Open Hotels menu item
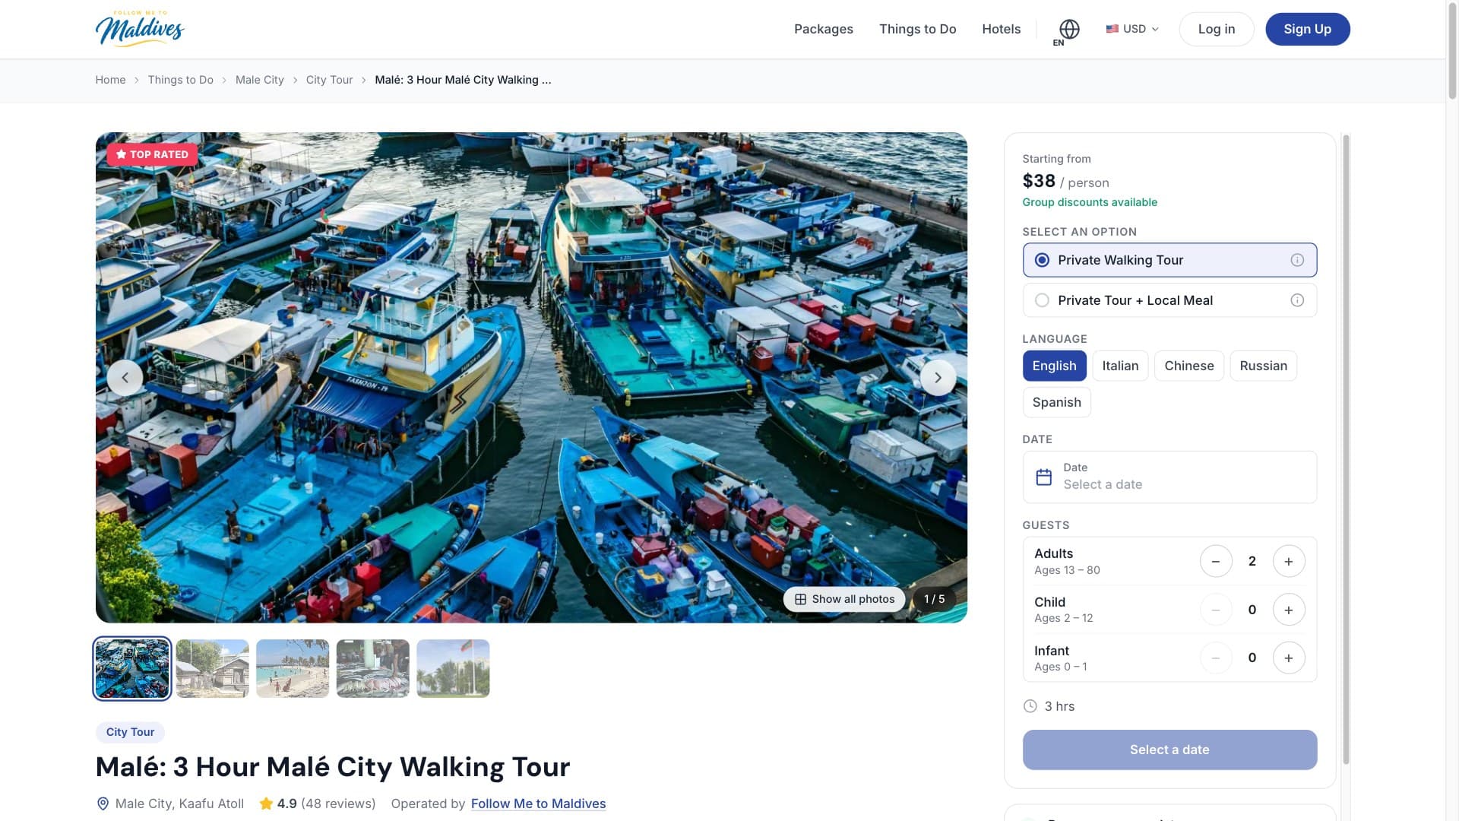Image resolution: width=1459 pixels, height=821 pixels. 1001,29
